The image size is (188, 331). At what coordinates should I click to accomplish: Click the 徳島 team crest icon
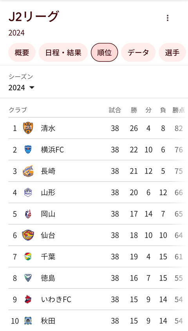[x=28, y=278]
